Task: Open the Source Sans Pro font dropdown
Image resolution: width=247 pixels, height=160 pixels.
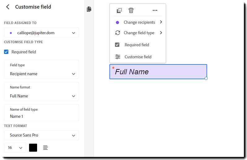Action: click(x=41, y=135)
